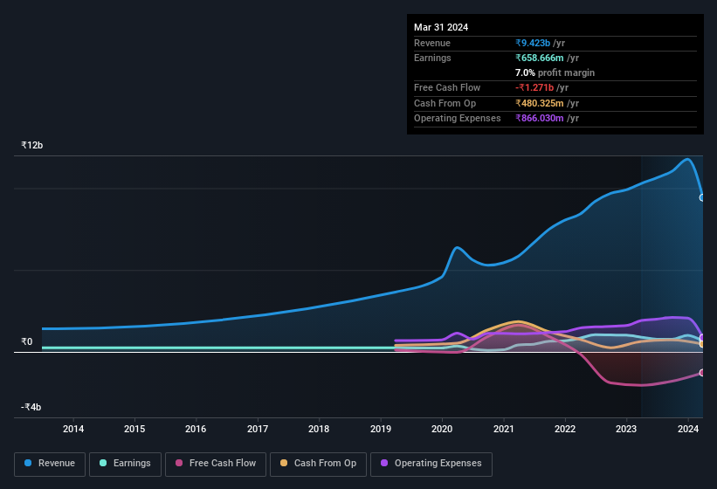Toggle the Earnings legend button

pos(125,464)
